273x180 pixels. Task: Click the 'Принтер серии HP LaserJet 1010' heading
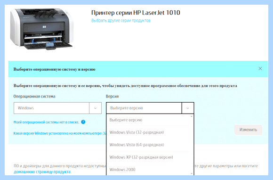pyautogui.click(x=136, y=13)
